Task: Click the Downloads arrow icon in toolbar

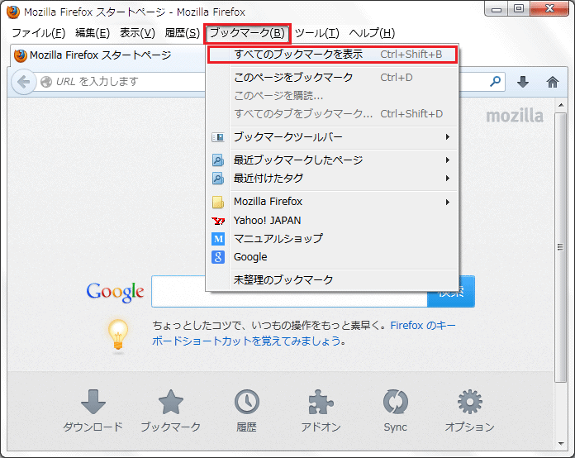Action: [x=522, y=82]
